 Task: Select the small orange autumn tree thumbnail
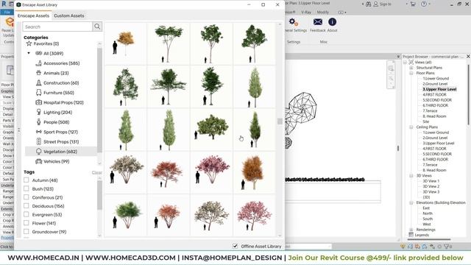tap(126, 43)
